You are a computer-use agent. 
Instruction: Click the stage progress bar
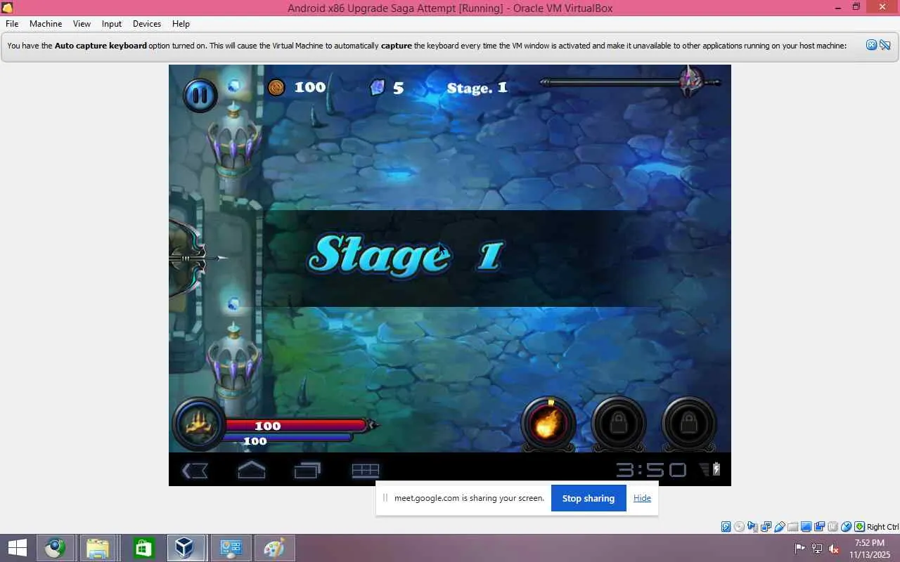click(631, 83)
